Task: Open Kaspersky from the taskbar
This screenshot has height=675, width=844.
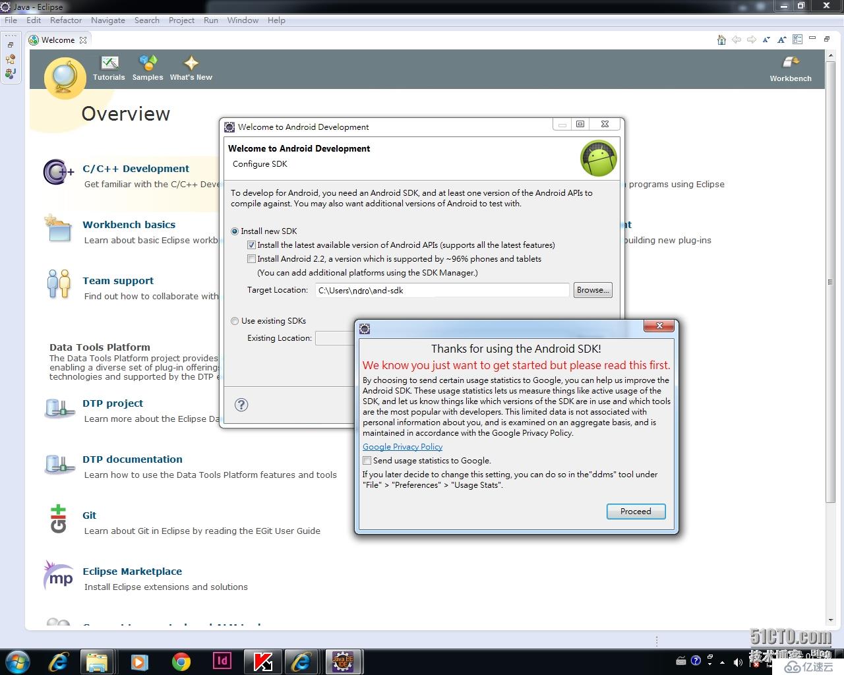Action: [x=263, y=661]
